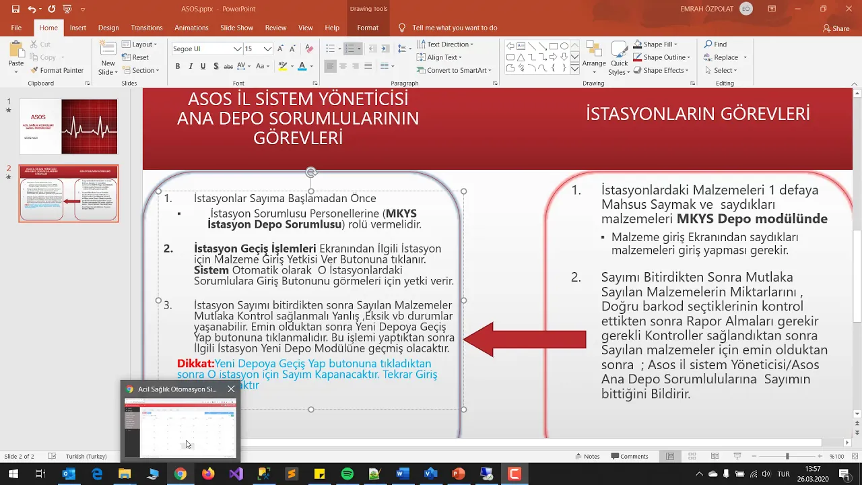Switch to the Design tab
Viewport: 862px width, 485px height.
[108, 28]
